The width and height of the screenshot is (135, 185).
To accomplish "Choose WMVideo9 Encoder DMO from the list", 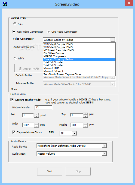I will (x=79, y=47).
